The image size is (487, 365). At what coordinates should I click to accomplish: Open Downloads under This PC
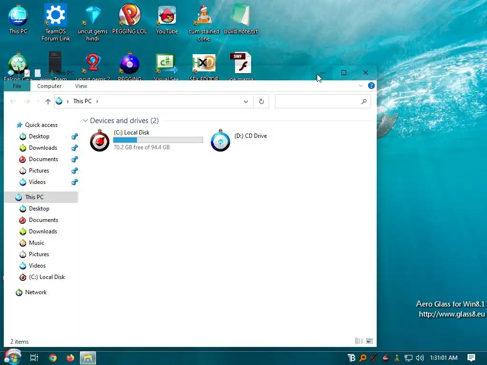pos(43,231)
